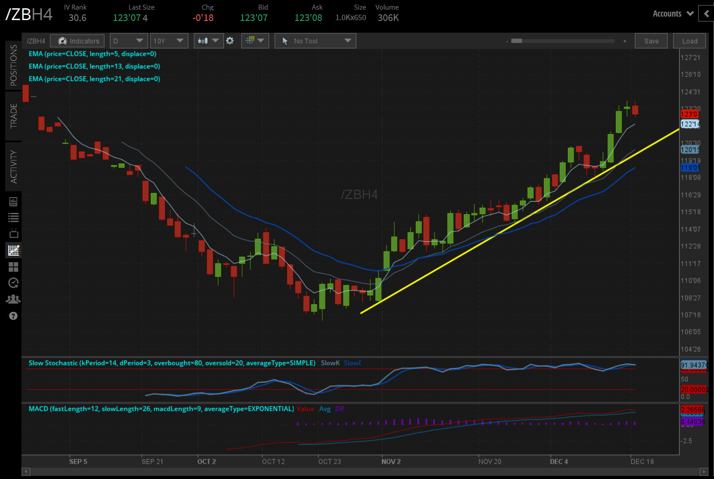Toggle the MACD Diff histogram display

(340, 409)
